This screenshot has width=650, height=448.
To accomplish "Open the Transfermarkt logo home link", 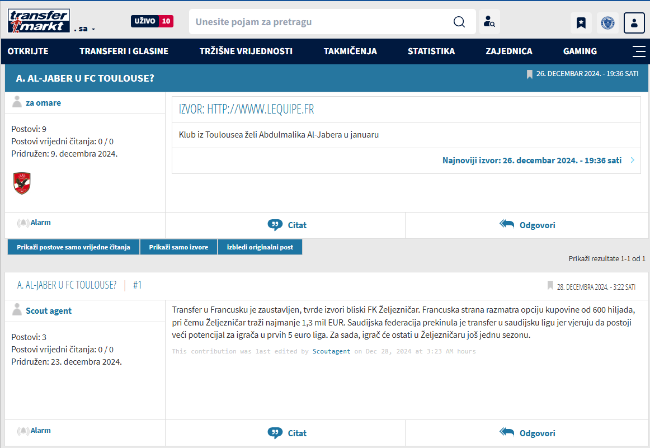I will click(x=39, y=21).
